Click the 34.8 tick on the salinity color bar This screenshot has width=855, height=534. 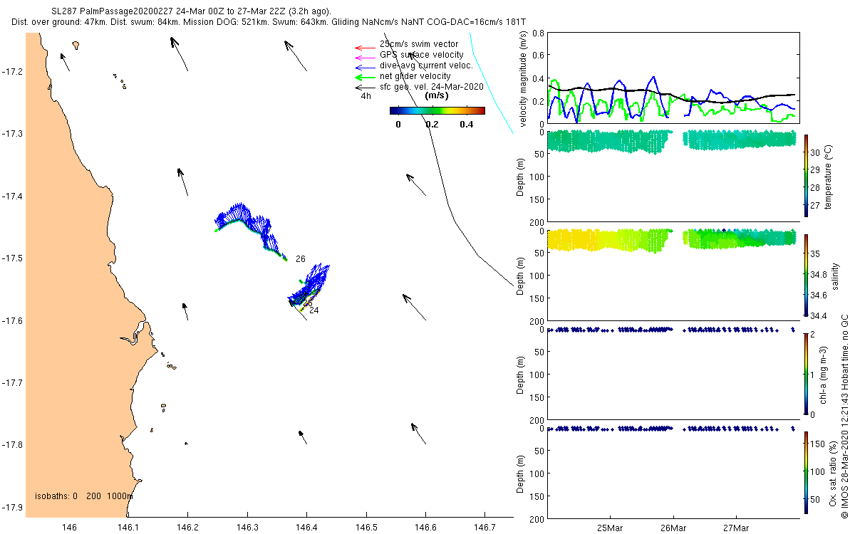point(819,274)
